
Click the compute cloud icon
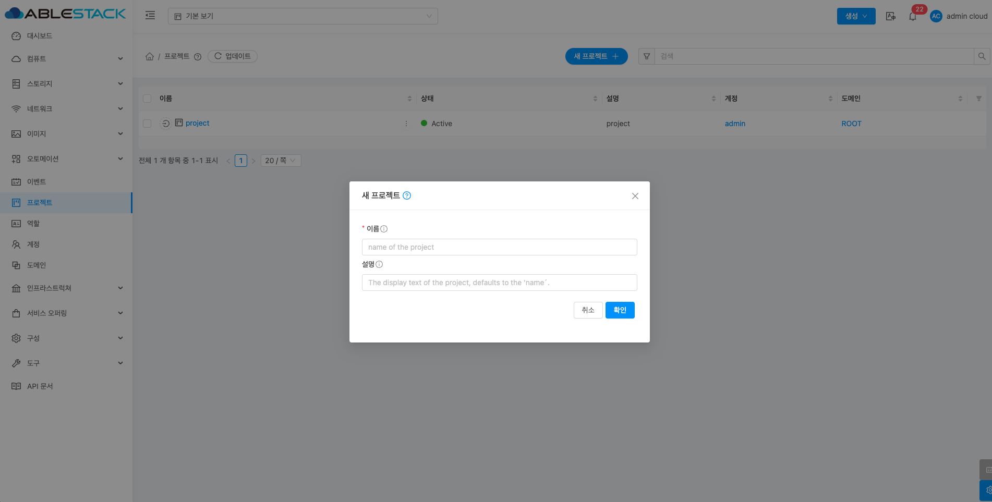(16, 59)
